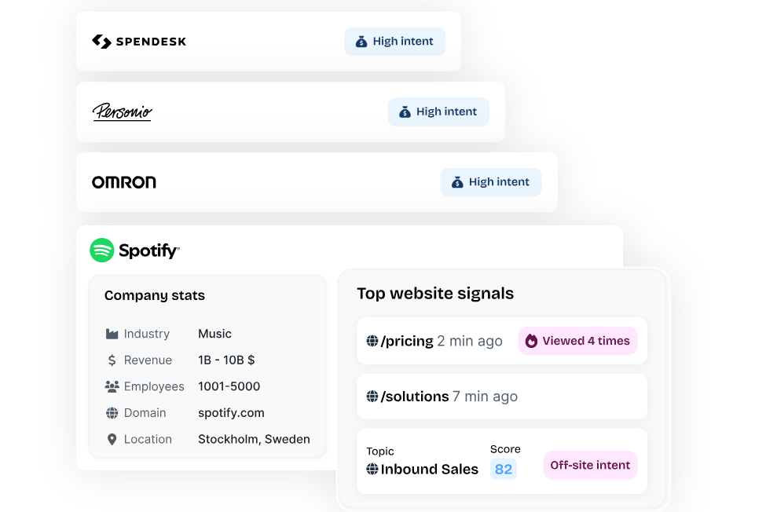Image resolution: width=766 pixels, height=512 pixels.
Task: Click the Company stats heading
Action: pyautogui.click(x=154, y=295)
